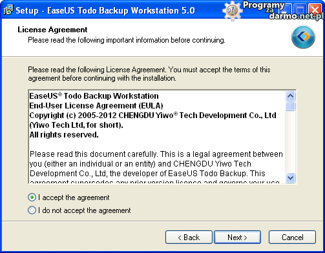Viewport: 325px width, 253px height.
Task: Select "I accept the agreement" radio button
Action: pyautogui.click(x=32, y=197)
